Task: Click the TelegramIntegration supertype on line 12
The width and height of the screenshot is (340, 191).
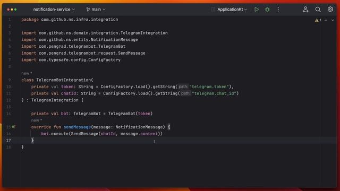Action: point(55,100)
